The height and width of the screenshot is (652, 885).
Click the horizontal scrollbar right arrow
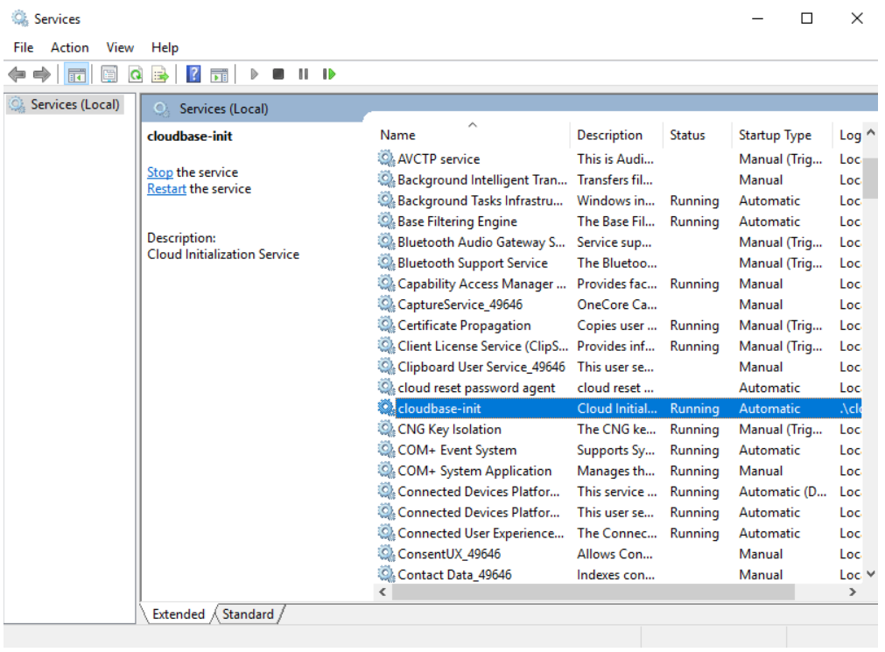click(853, 592)
